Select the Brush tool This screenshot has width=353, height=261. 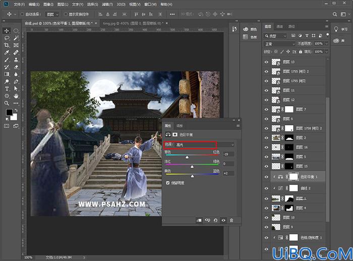pos(7,60)
